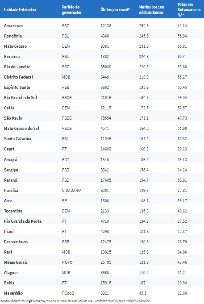Click the Óbitos por covid column header
Image resolution: width=204 pixels, height=304 pixels.
pos(115,9)
